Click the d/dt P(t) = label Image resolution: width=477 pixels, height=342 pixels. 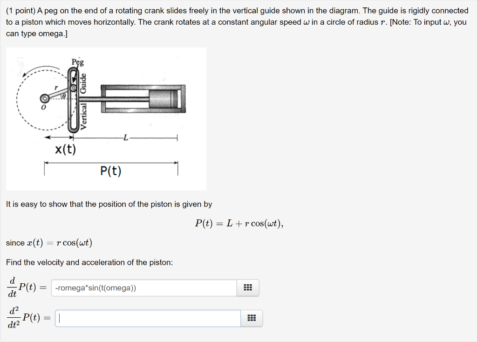coord(26,287)
